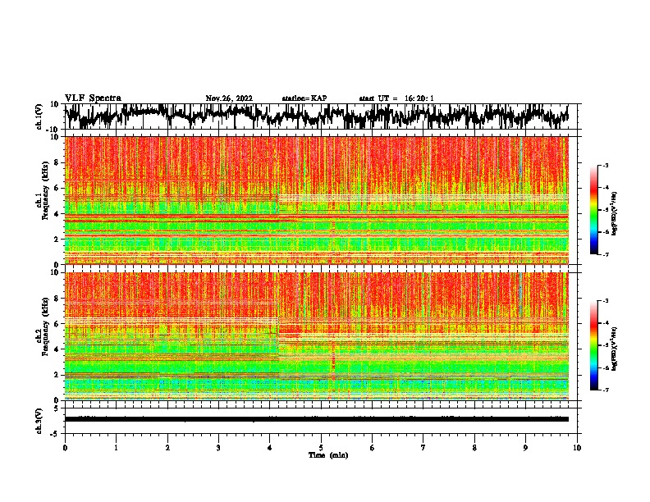650x502 pixels.
Task: Select the date text "Nov.26, 2022"
Action: pos(229,98)
